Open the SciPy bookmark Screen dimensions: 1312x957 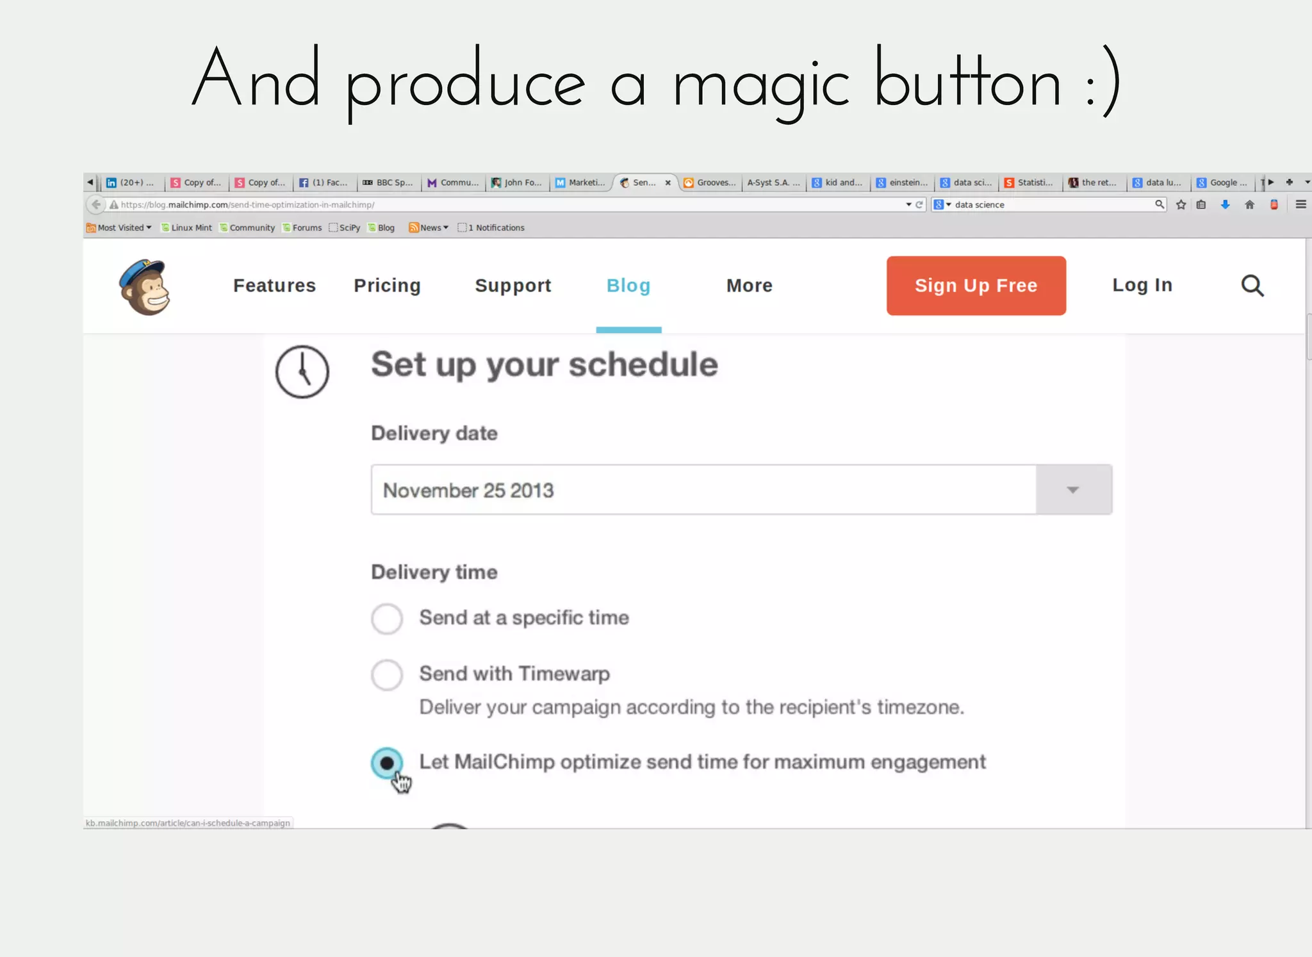(x=345, y=227)
